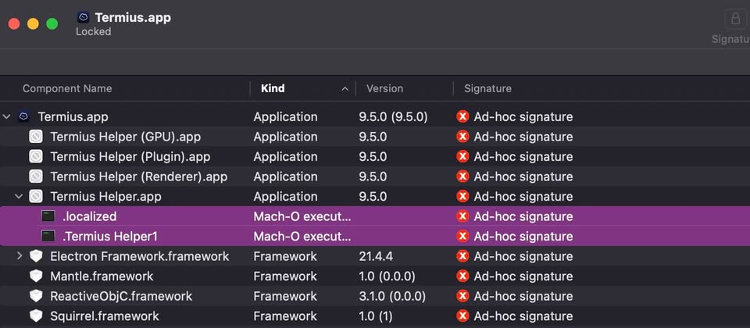Click the .localized executable terminal icon
The width and height of the screenshot is (750, 328).
tap(48, 216)
